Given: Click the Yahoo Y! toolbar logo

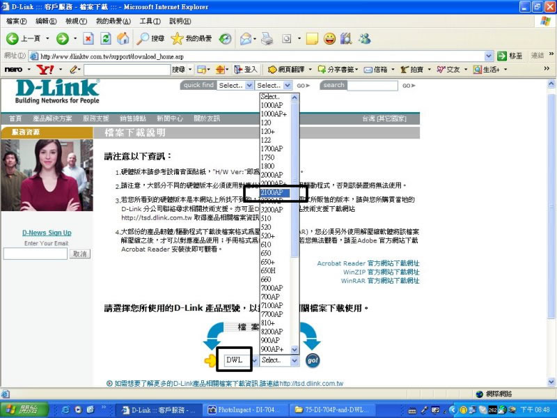Looking at the screenshot, I should (x=45, y=70).
